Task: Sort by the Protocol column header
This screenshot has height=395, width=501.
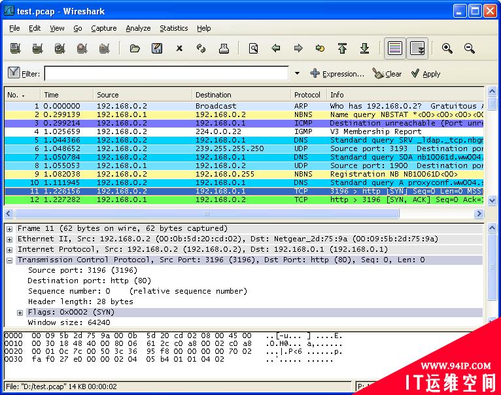Action: click(308, 95)
